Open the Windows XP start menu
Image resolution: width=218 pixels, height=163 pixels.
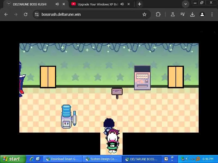click(x=13, y=159)
